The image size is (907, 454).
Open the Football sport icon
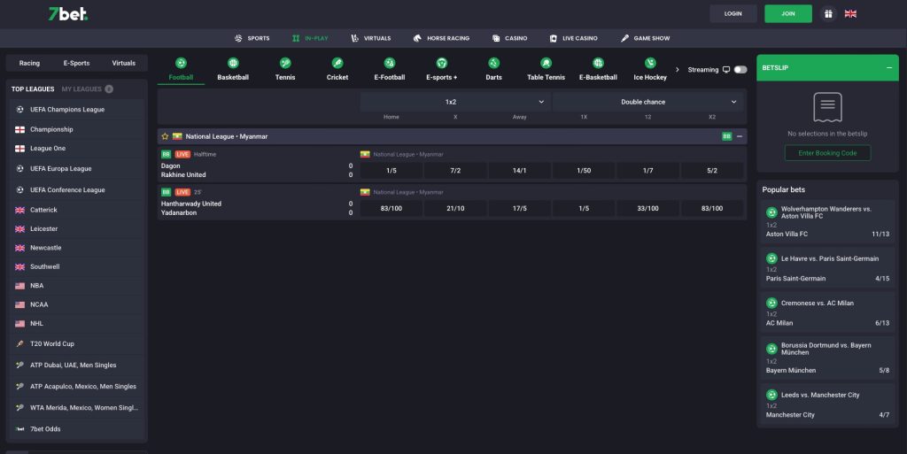[181, 63]
